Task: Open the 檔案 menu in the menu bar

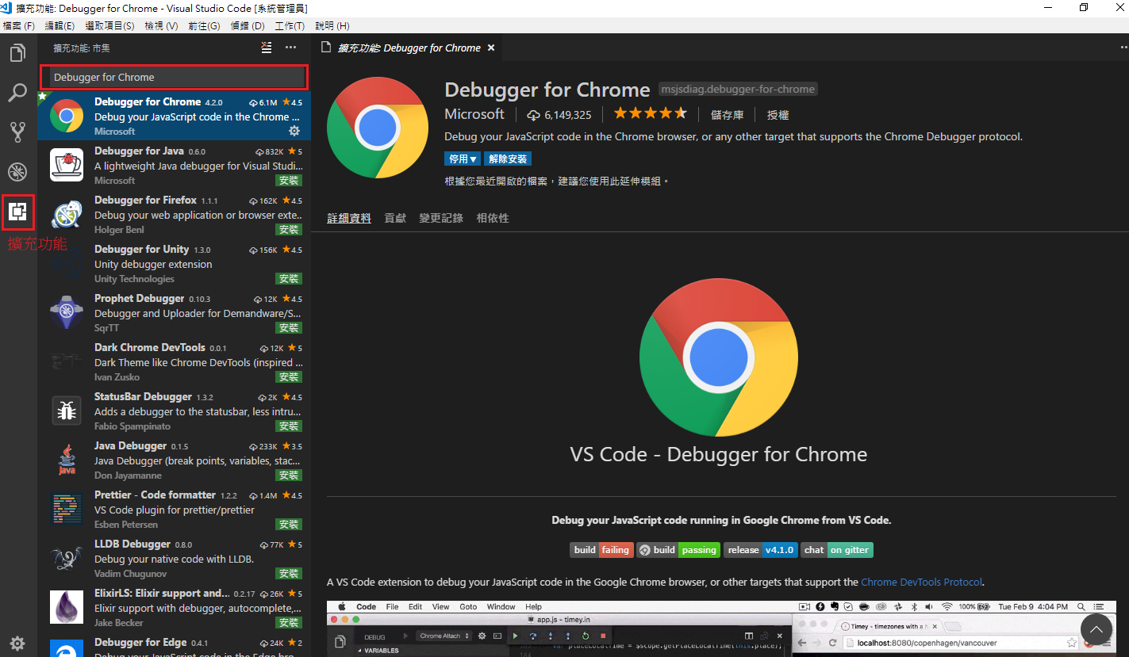Action: [20, 25]
